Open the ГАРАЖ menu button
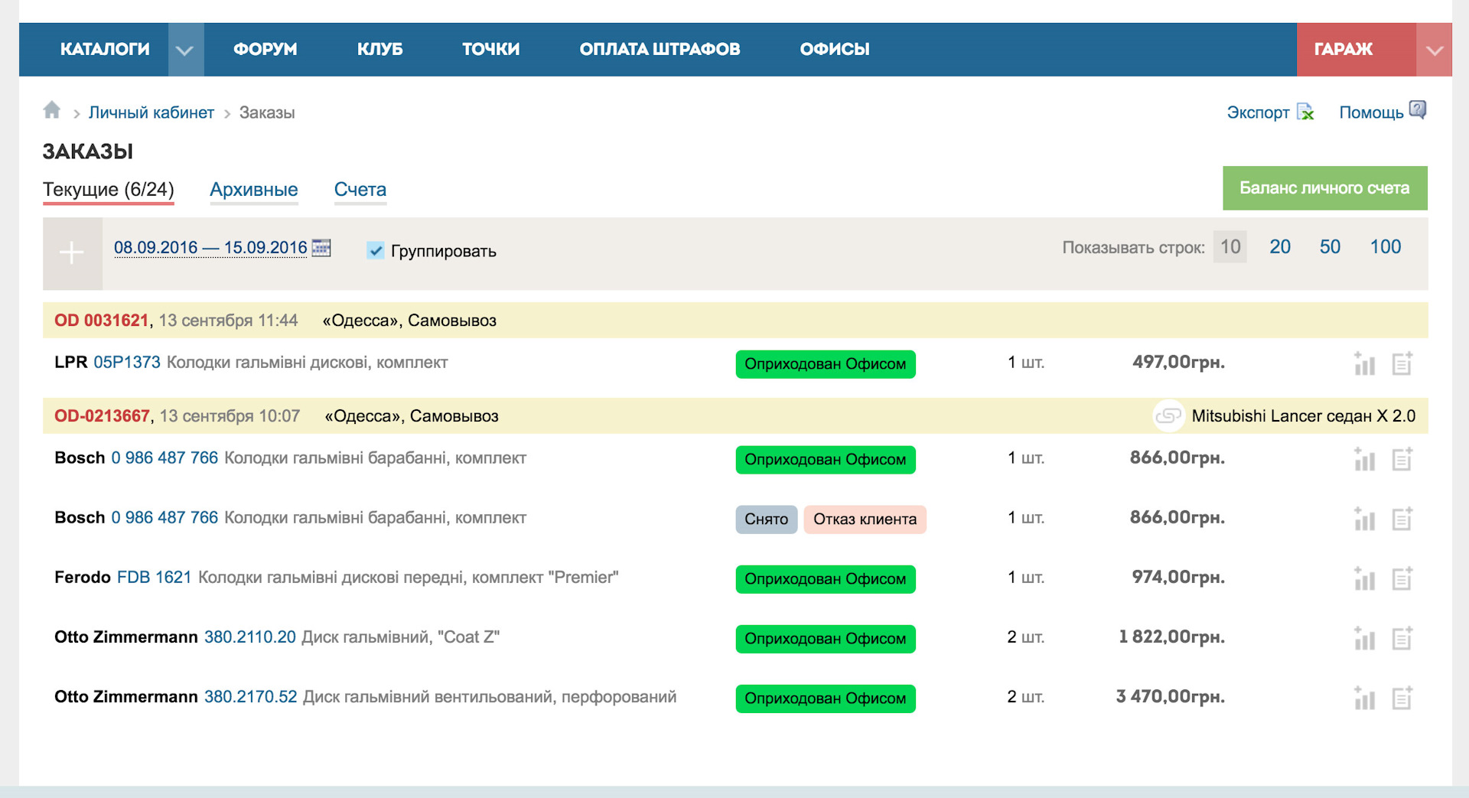The image size is (1469, 798). coord(1356,50)
